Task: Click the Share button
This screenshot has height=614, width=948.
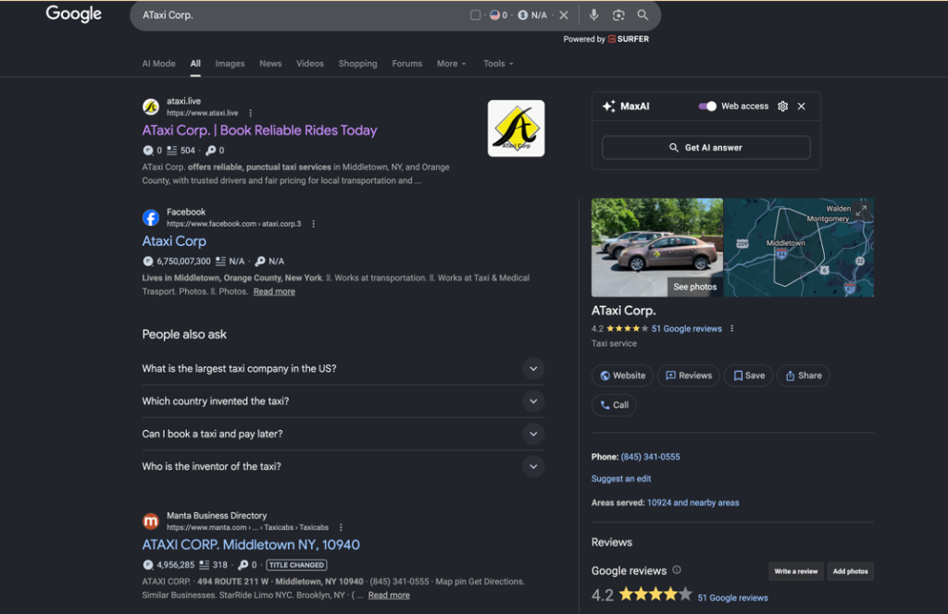Action: (803, 375)
